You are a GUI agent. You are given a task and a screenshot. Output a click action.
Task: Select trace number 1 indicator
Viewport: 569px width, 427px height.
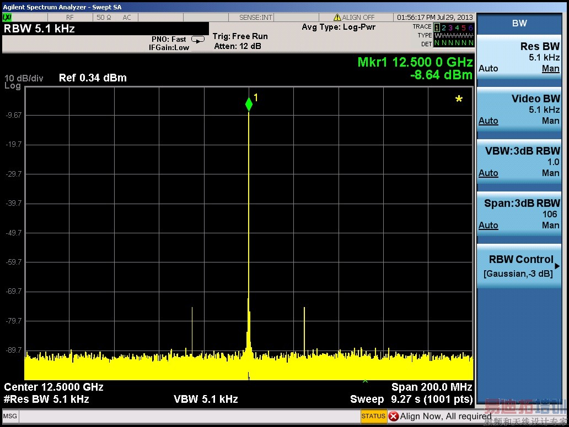(437, 28)
